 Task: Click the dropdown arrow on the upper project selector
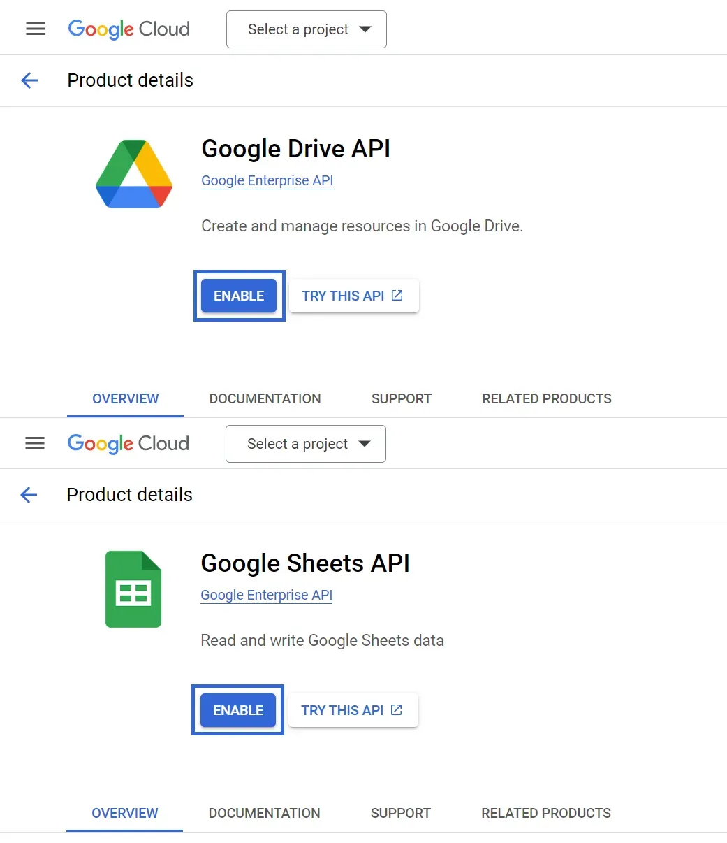pos(365,29)
